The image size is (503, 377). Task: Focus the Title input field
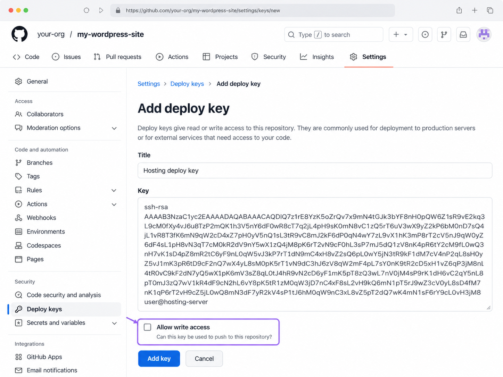(315, 170)
